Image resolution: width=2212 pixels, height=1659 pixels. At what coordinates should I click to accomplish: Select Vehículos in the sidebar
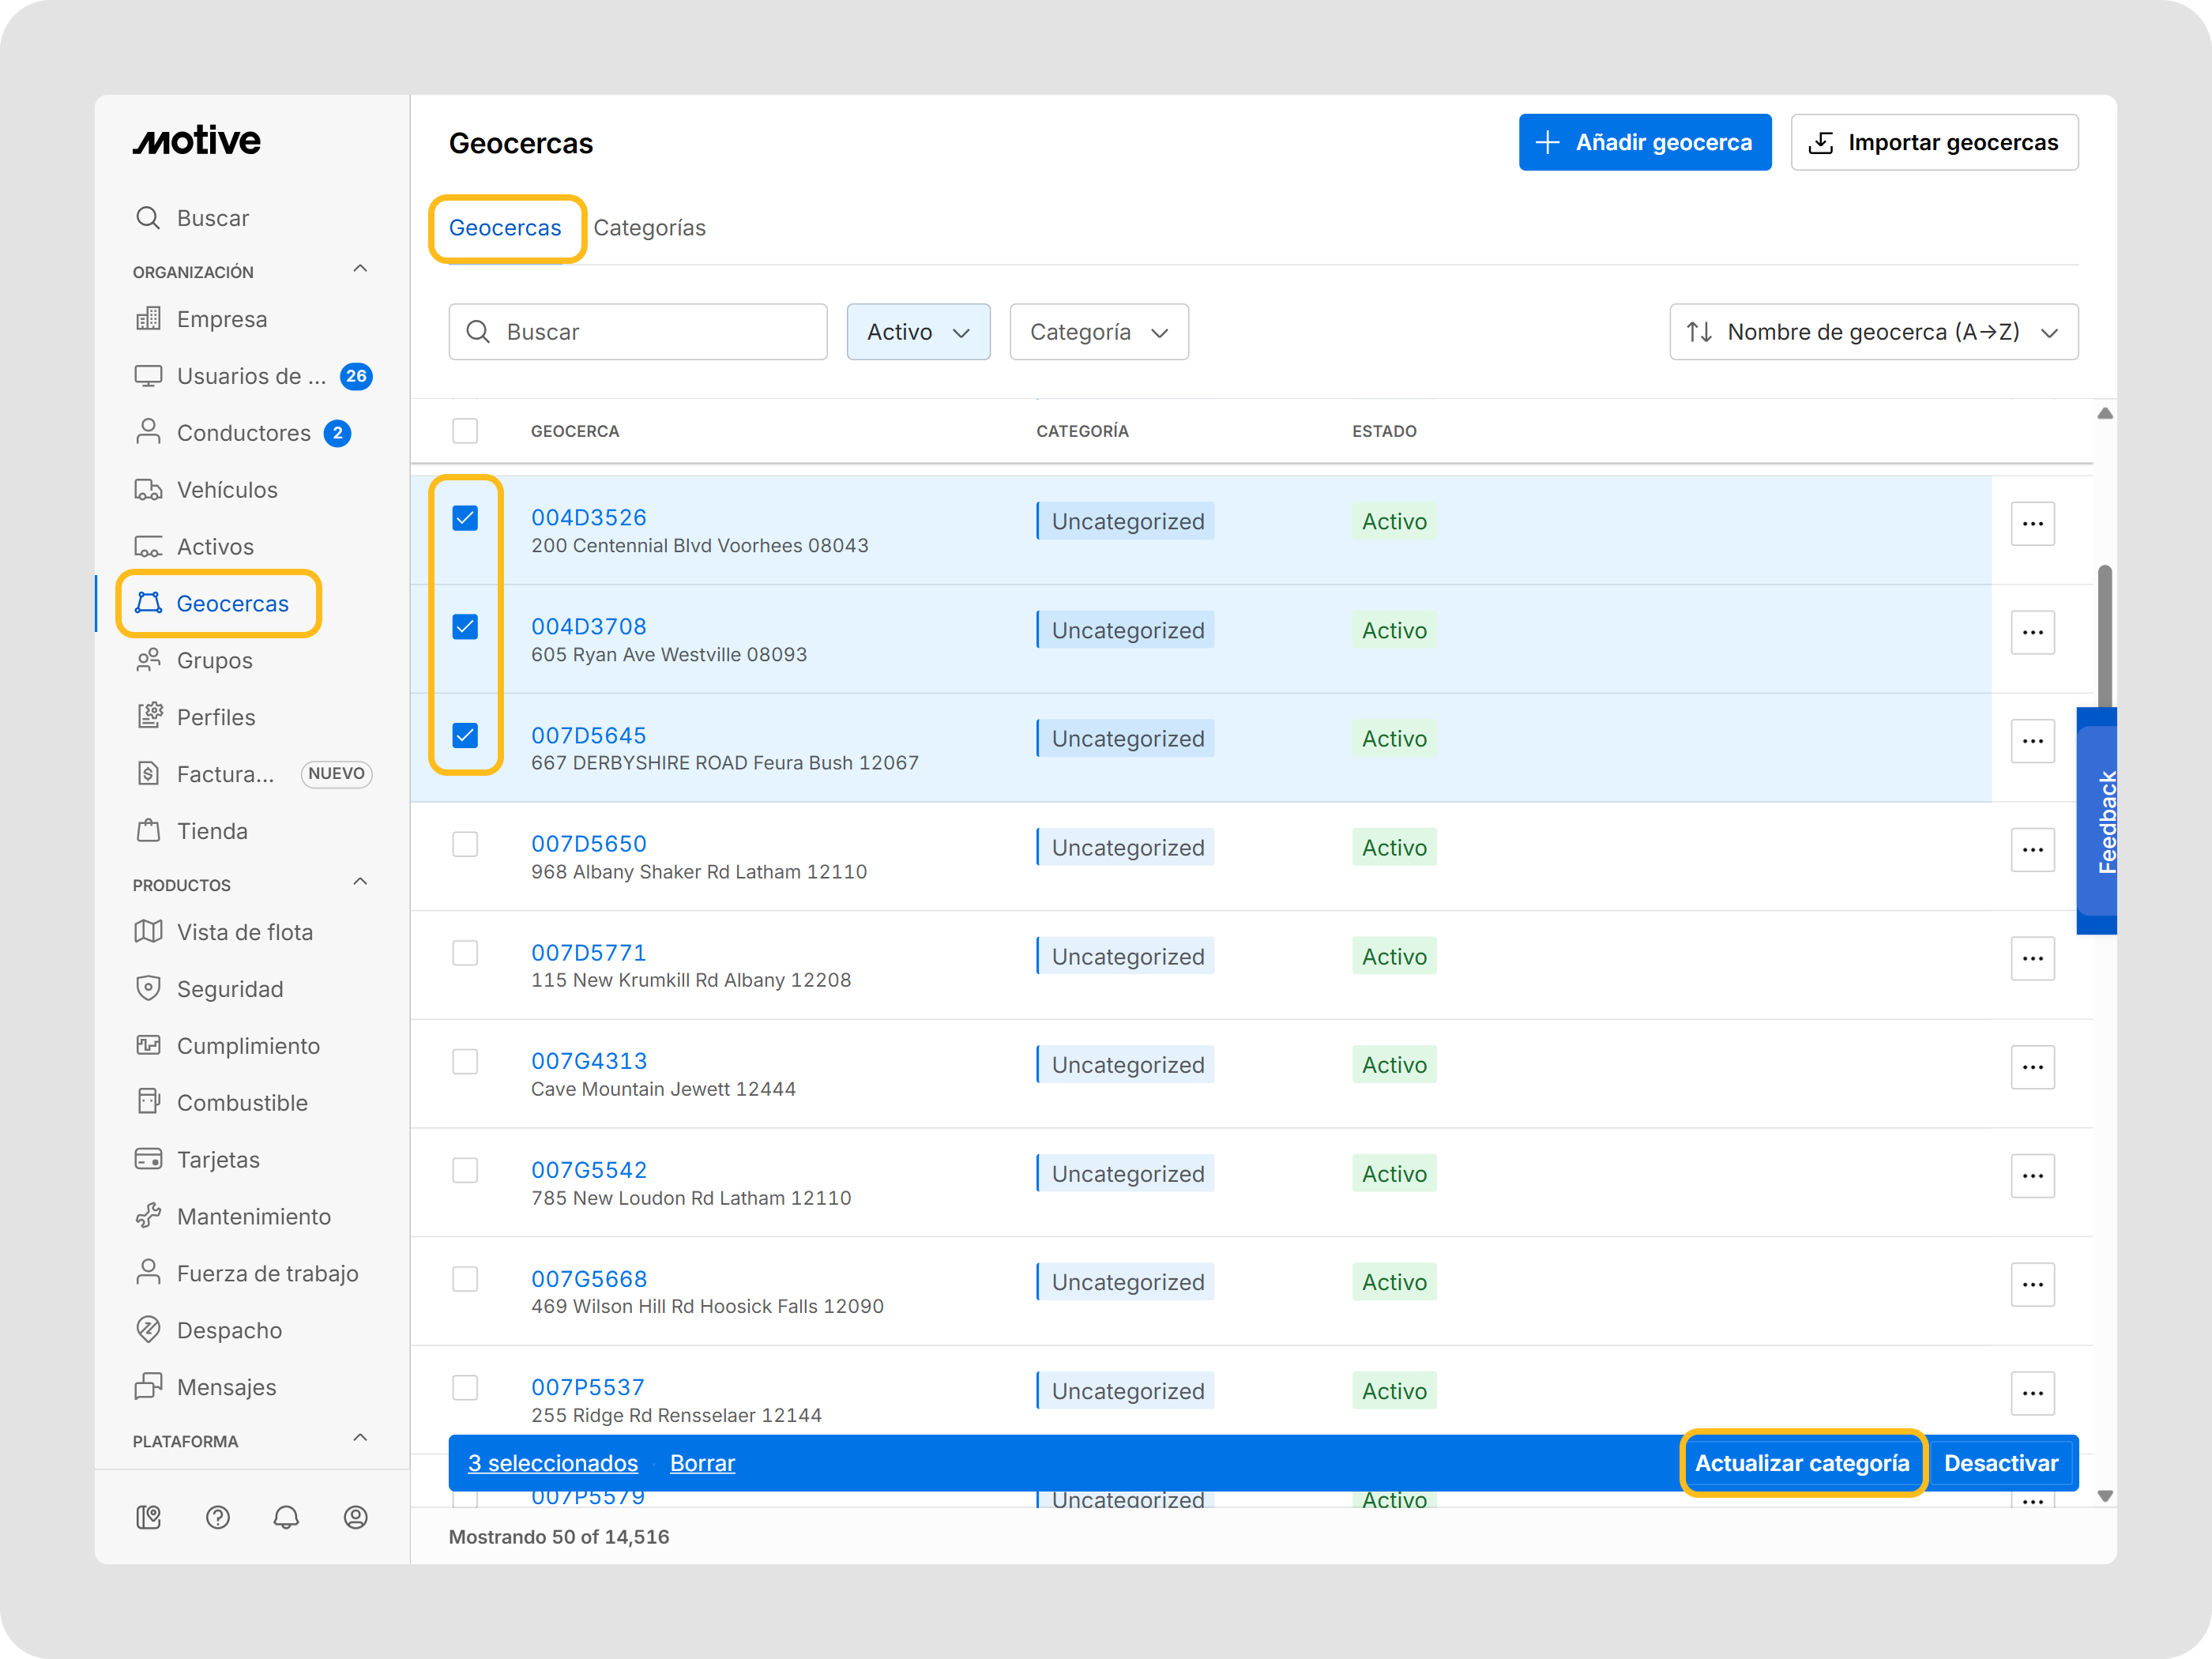[x=227, y=489]
